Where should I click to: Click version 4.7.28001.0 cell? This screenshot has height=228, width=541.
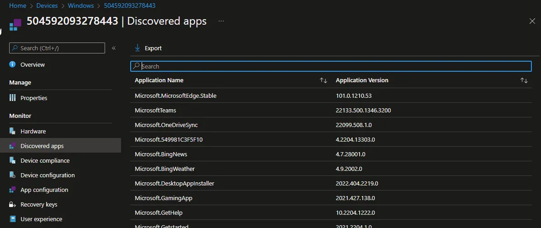click(351, 154)
